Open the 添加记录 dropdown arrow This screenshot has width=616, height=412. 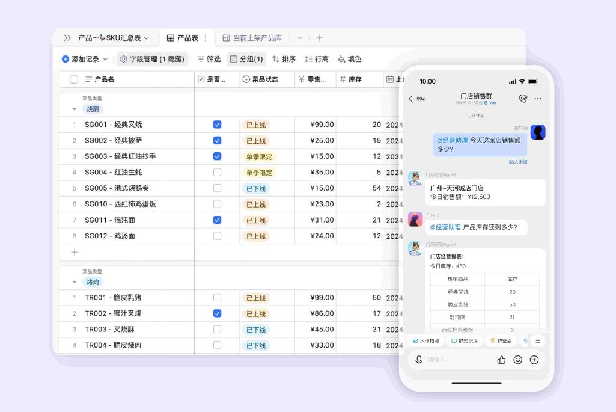(105, 59)
